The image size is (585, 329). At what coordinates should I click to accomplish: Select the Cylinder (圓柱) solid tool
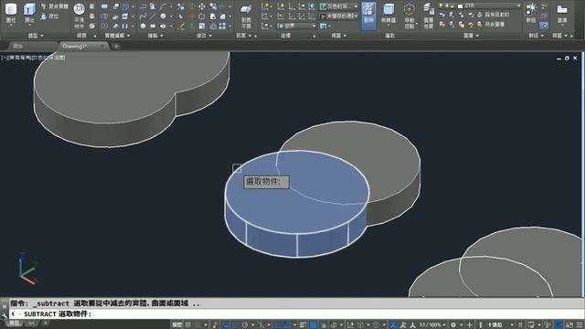[11, 13]
